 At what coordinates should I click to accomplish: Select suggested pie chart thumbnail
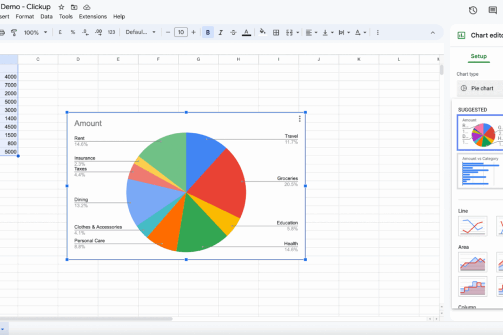(480, 132)
